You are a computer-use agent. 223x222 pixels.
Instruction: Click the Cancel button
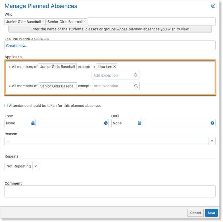[196, 213]
